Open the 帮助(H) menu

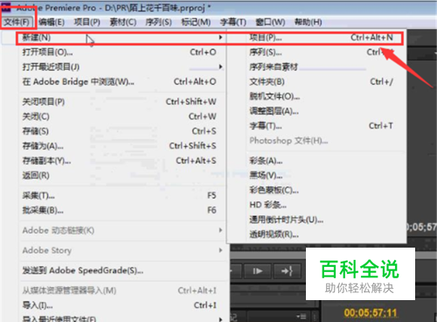308,22
